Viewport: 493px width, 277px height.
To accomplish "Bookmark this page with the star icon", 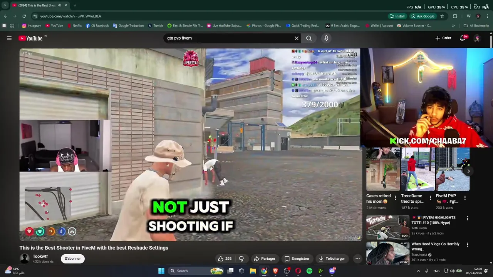I will coord(442,16).
